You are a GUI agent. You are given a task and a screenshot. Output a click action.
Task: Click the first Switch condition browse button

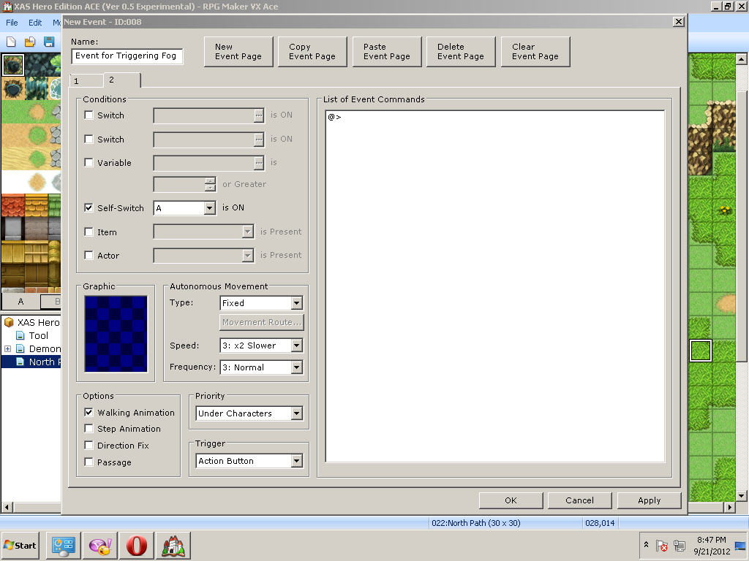258,115
